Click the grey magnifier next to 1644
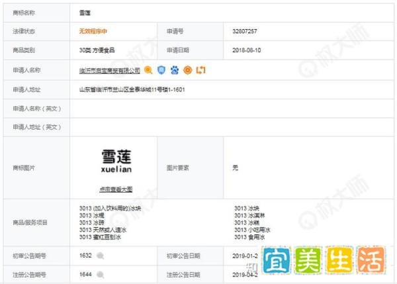This screenshot has height=284, width=397. pyautogui.click(x=101, y=275)
